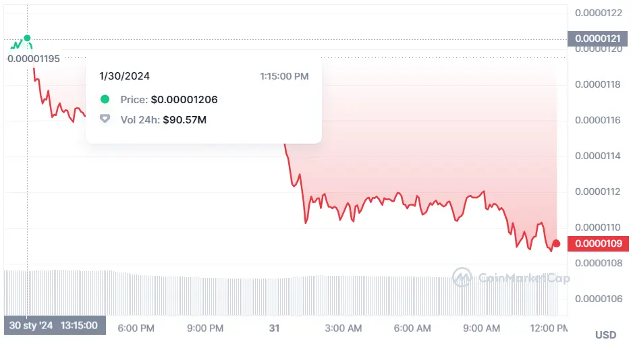This screenshot has height=350, width=633.
Task: Click the gray 0.0000121 price tag
Action: pos(598,39)
